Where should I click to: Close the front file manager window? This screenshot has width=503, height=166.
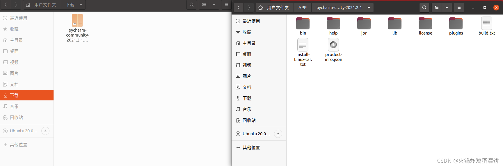496,8
